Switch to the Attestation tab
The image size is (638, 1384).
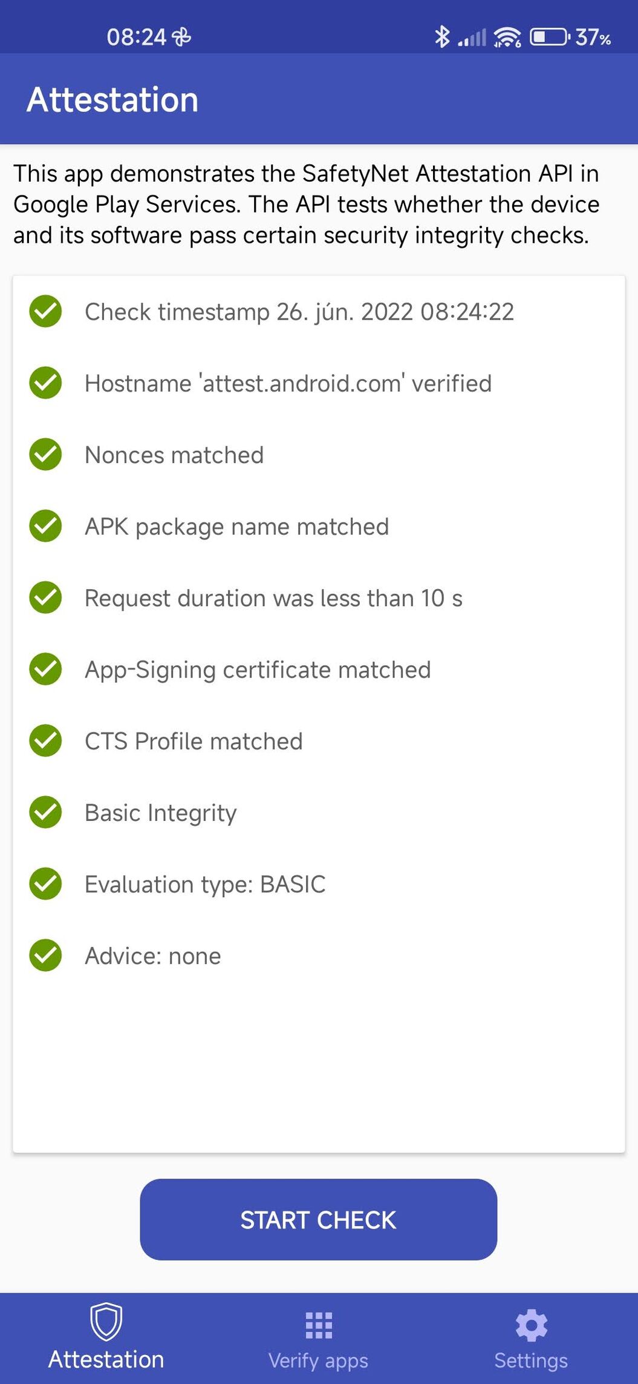click(106, 1338)
